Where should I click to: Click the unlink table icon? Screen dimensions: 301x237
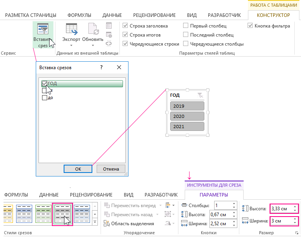click(x=109, y=44)
